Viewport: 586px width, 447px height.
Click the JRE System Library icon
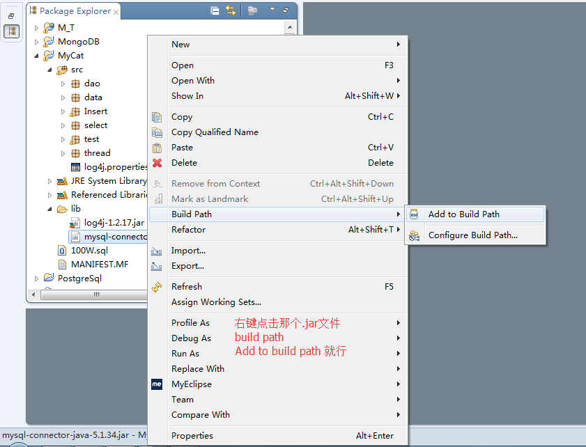[x=62, y=182]
